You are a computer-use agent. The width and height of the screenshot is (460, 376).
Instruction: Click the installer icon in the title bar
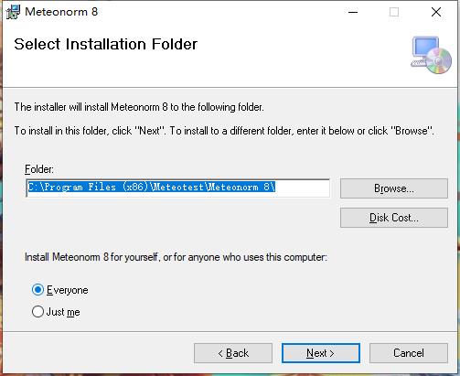coord(13,12)
